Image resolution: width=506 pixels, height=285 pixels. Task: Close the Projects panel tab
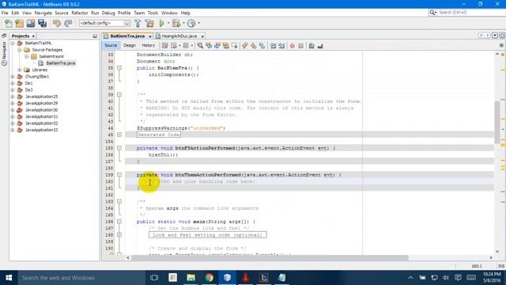[33, 36]
